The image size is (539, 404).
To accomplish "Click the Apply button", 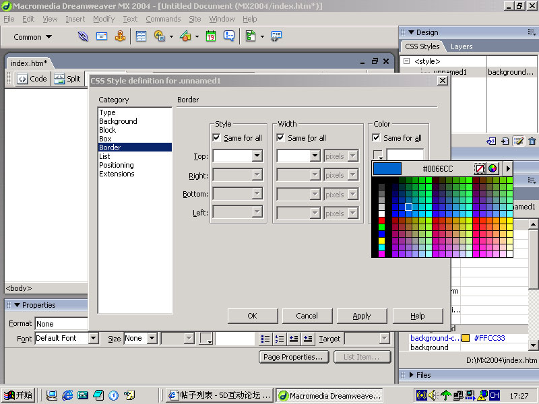I will pos(362,316).
